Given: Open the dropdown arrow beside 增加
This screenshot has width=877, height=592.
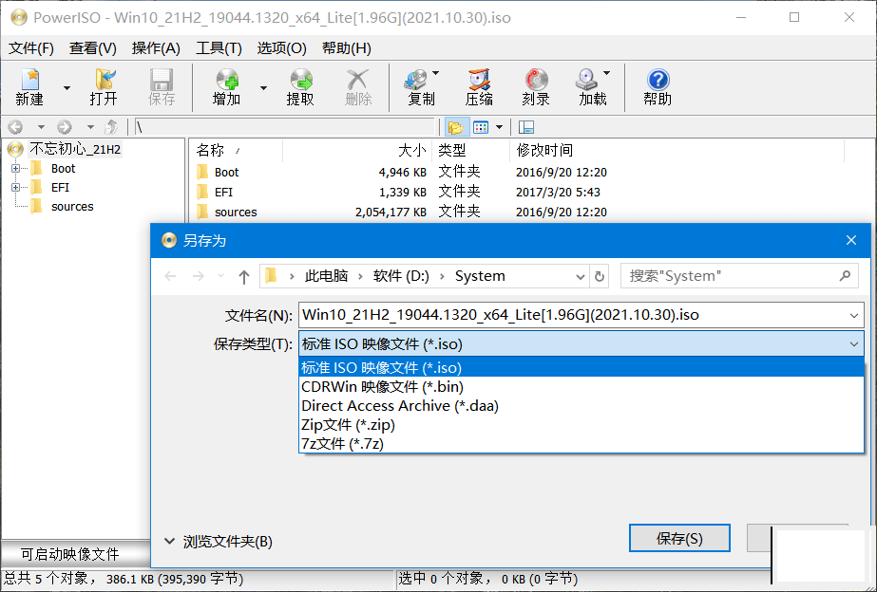Looking at the screenshot, I should click(x=263, y=87).
